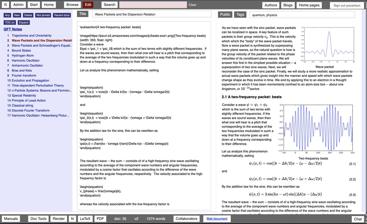Expand the table of contents
This screenshot has width=367, height=224.
(x=24, y=22)
